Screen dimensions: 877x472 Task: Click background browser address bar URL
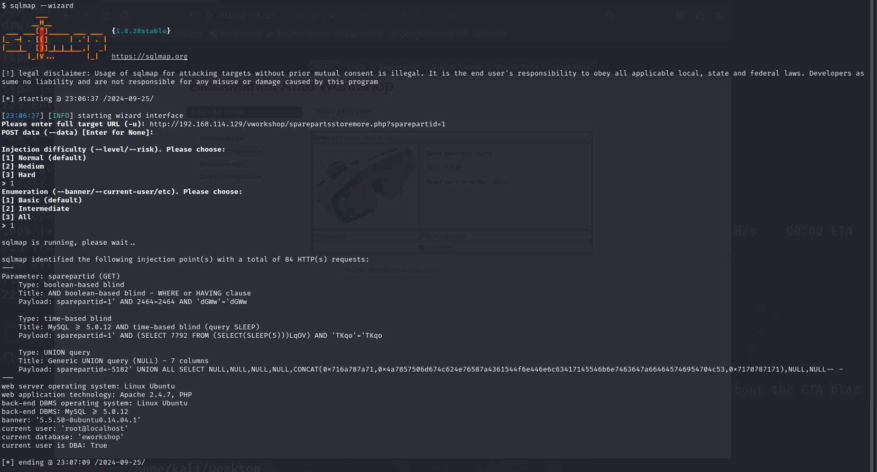click(341, 16)
